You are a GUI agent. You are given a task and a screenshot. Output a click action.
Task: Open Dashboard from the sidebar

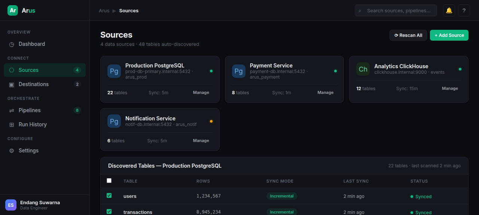(45, 44)
